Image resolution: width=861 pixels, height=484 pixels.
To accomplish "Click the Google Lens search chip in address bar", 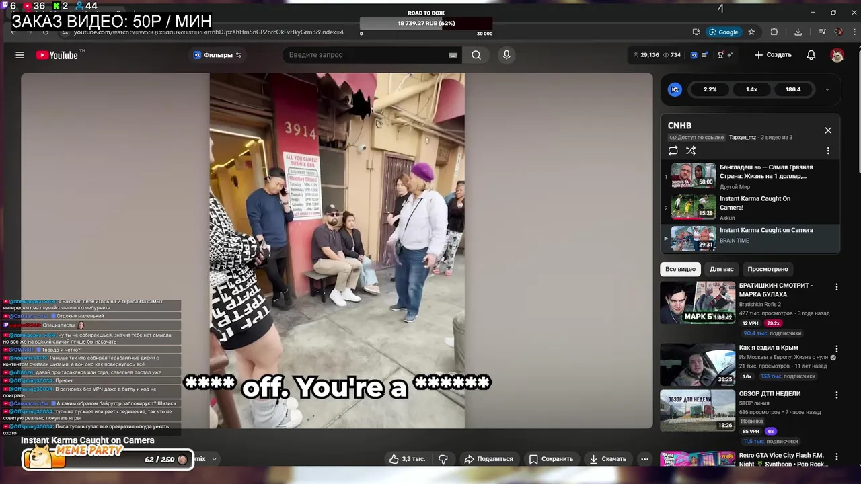I will click(724, 32).
